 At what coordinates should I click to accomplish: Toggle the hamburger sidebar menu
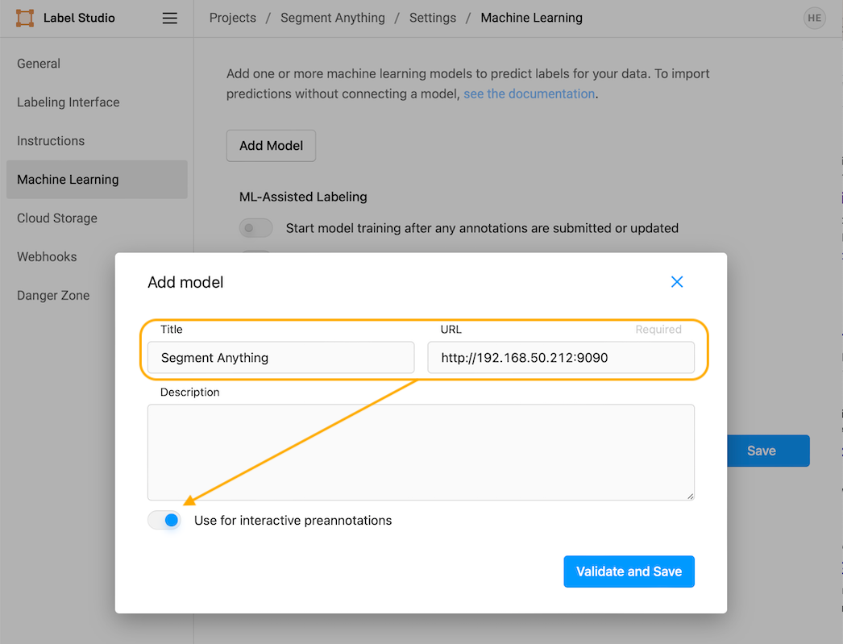[x=170, y=18]
